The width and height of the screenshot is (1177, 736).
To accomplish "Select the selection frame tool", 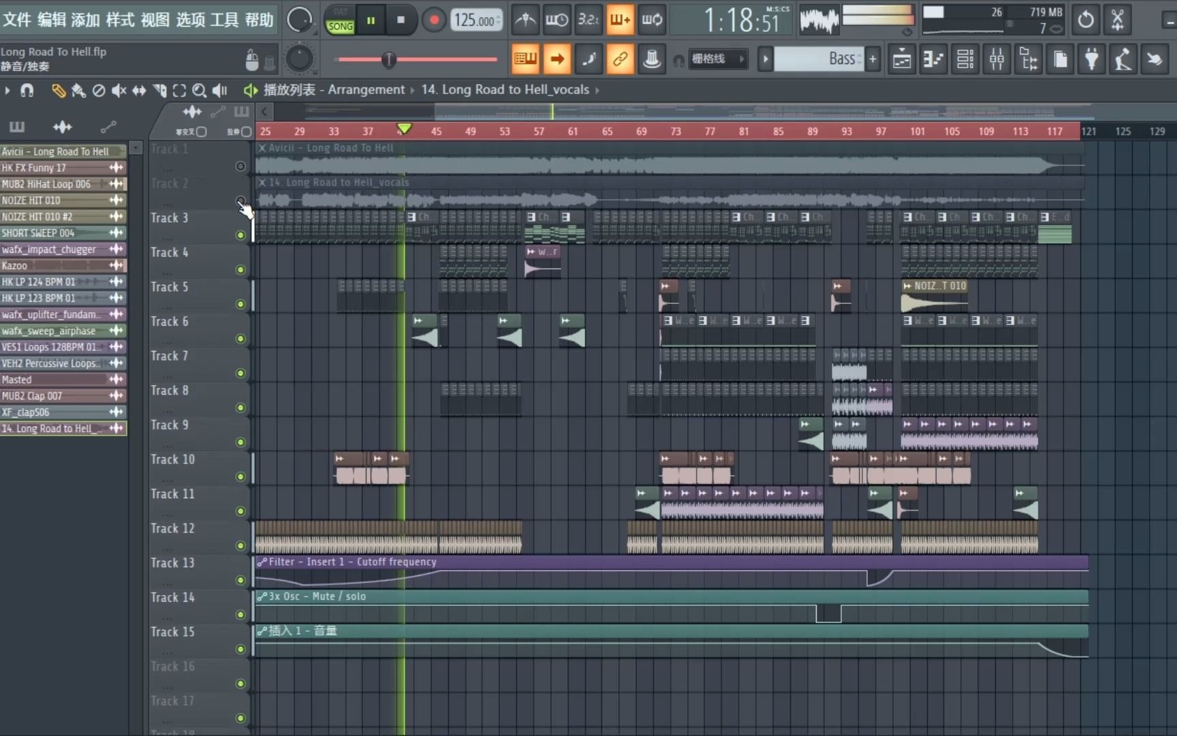I will coord(179,90).
